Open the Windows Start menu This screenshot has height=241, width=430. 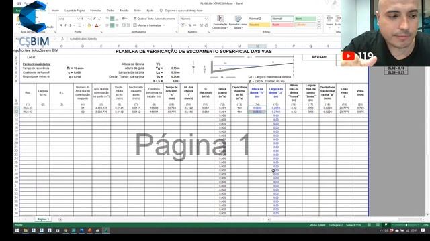tap(17, 230)
